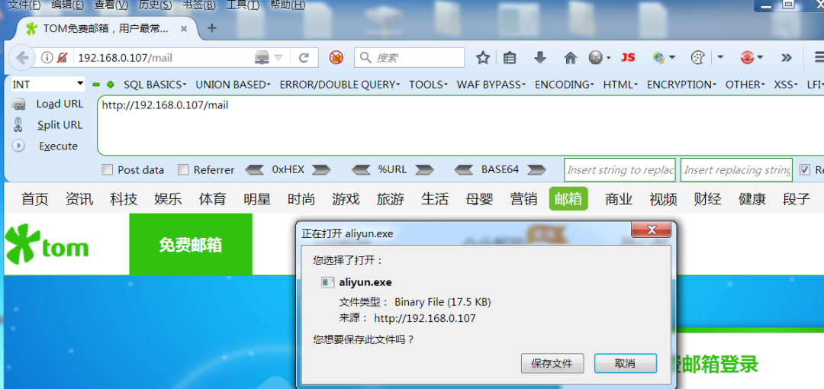This screenshot has width=824, height=389.
Task: Expand ENCODING menu
Action: point(565,84)
